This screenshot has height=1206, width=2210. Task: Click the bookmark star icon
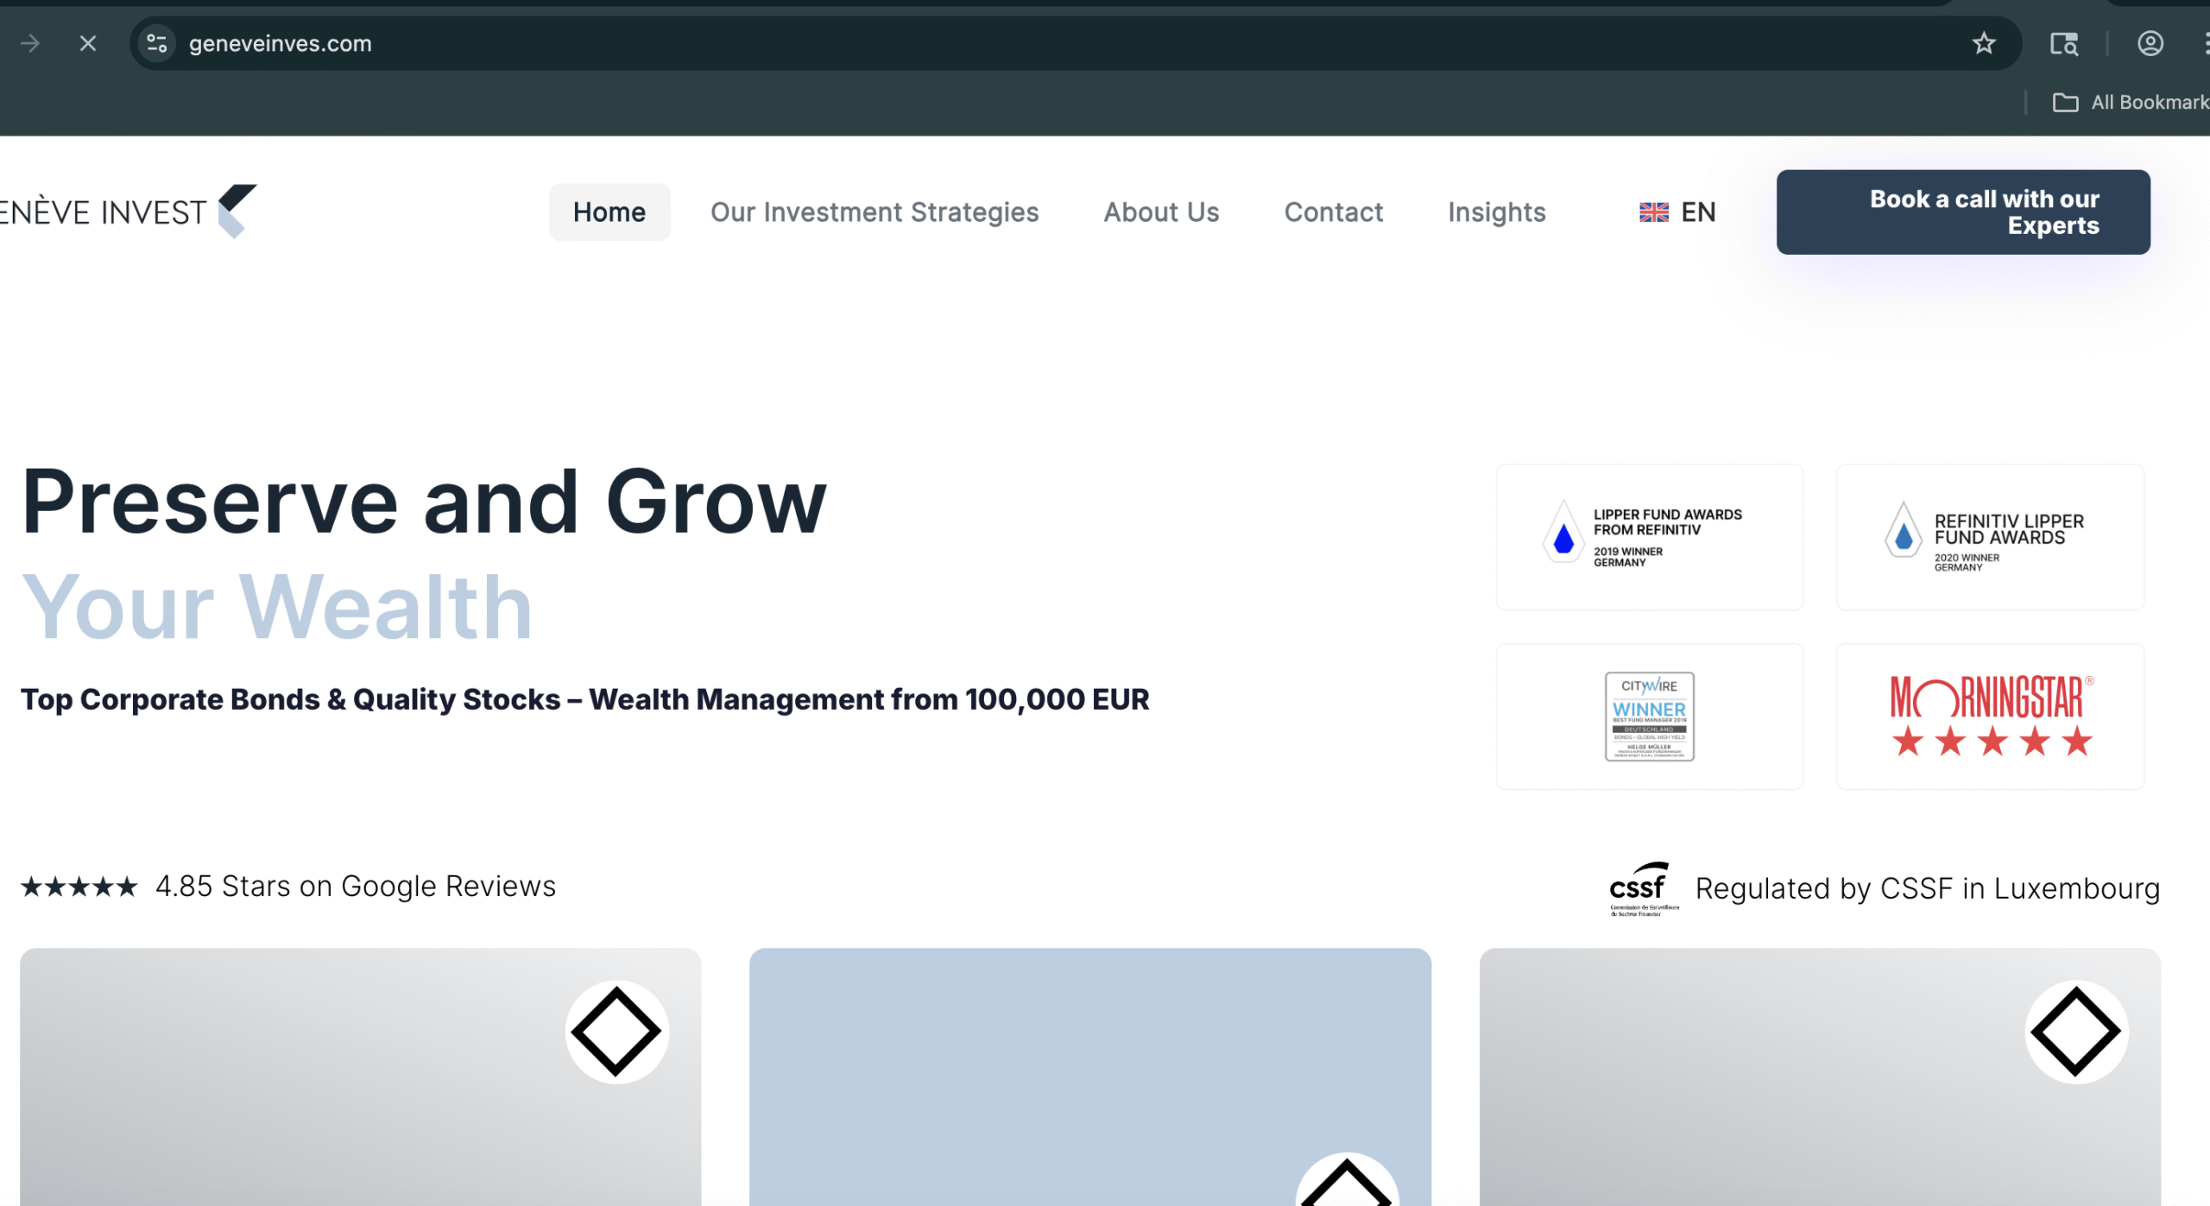[1984, 43]
